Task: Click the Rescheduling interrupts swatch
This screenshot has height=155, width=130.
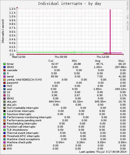Action: click(4, 124)
